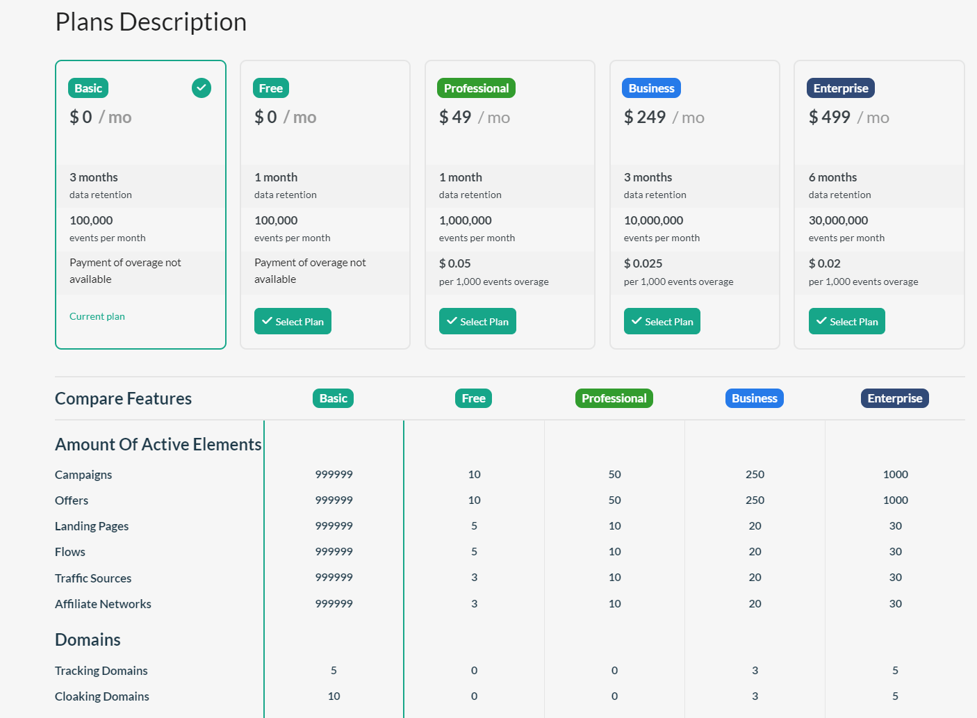
Task: Click the Plans Description heading
Action: coord(151,22)
